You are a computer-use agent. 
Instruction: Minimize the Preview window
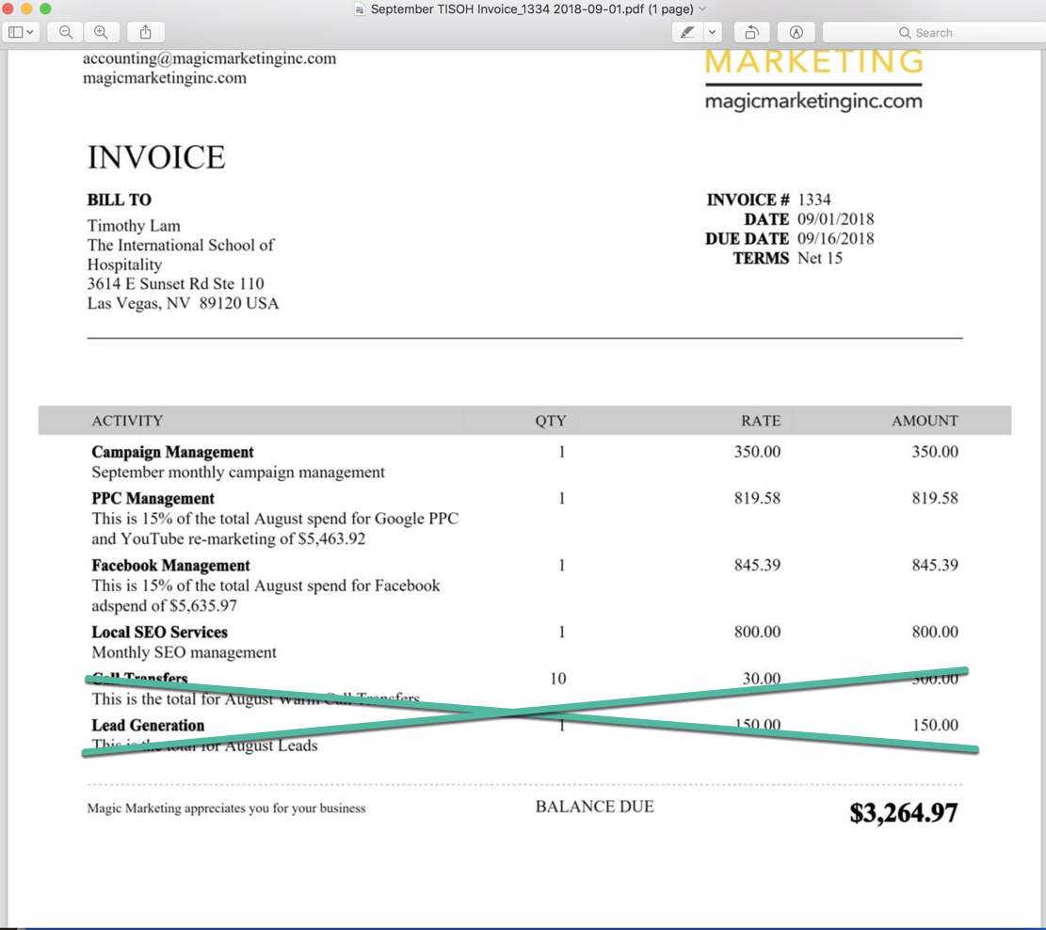[x=26, y=8]
